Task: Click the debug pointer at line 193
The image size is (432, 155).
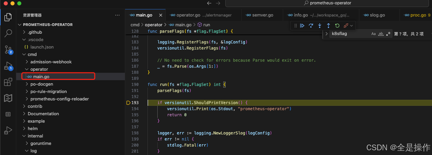Action: point(128,102)
